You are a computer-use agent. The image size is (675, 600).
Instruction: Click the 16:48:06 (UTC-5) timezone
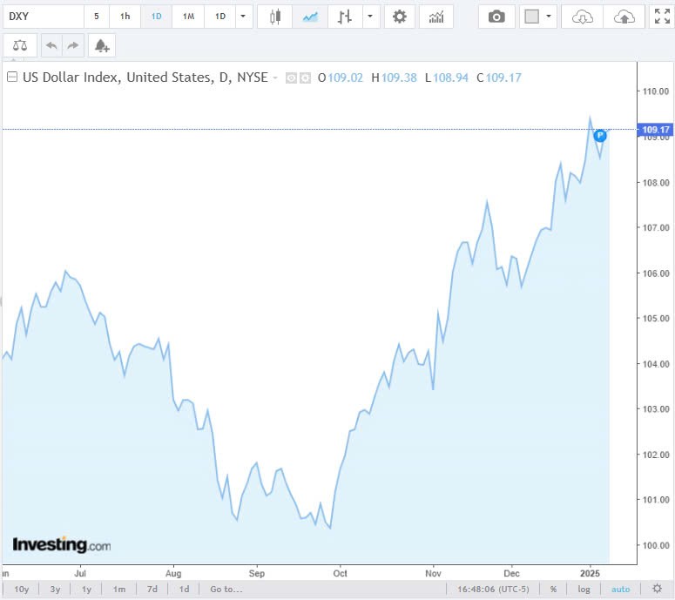click(493, 589)
